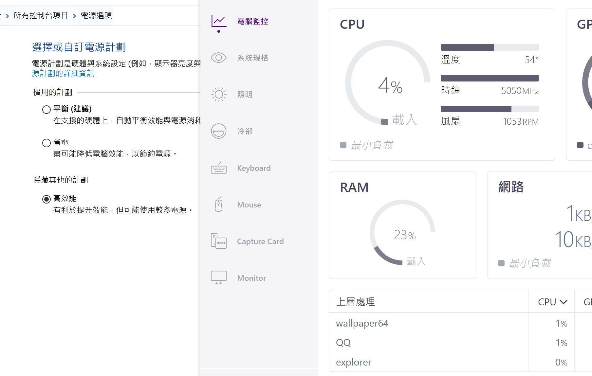Viewport: 592px width, 376px height.
Task: Click the CPU 溫度 temperature bar
Action: (490, 47)
